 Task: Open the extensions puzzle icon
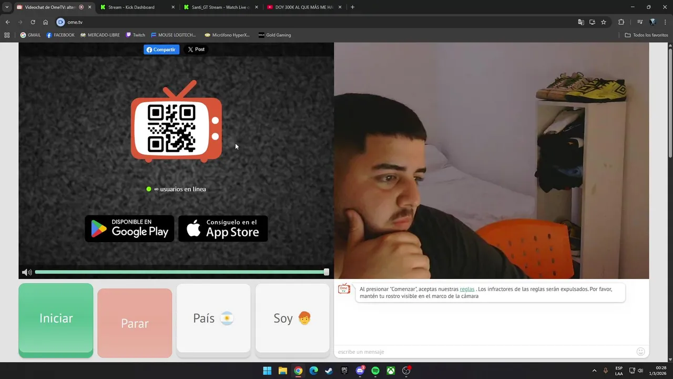coord(621,22)
